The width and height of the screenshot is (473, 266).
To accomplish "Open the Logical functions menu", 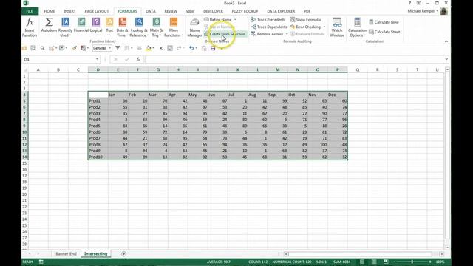I will pos(96,27).
